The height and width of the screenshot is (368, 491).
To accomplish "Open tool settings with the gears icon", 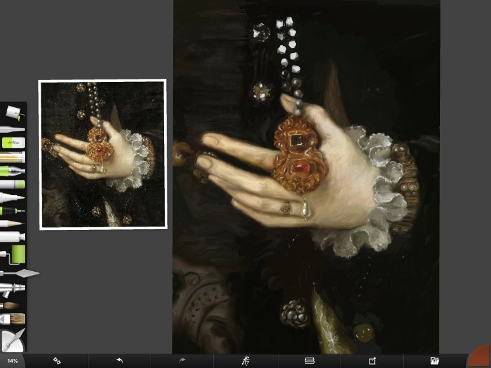I will (x=57, y=361).
